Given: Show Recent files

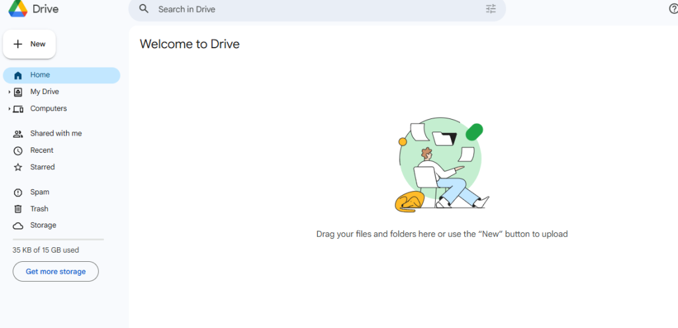Looking at the screenshot, I should 62,151.
